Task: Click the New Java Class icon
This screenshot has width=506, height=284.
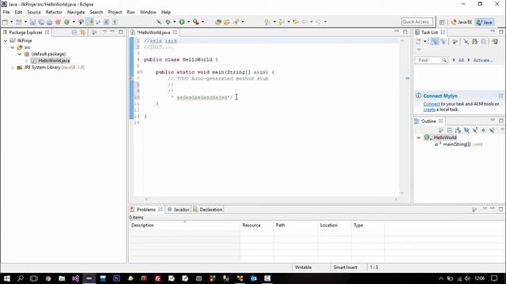Action: coord(66,22)
